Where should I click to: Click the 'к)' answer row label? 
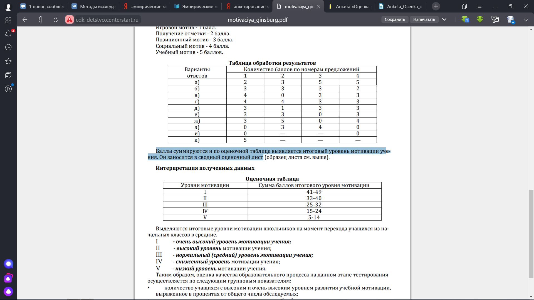coord(197,140)
